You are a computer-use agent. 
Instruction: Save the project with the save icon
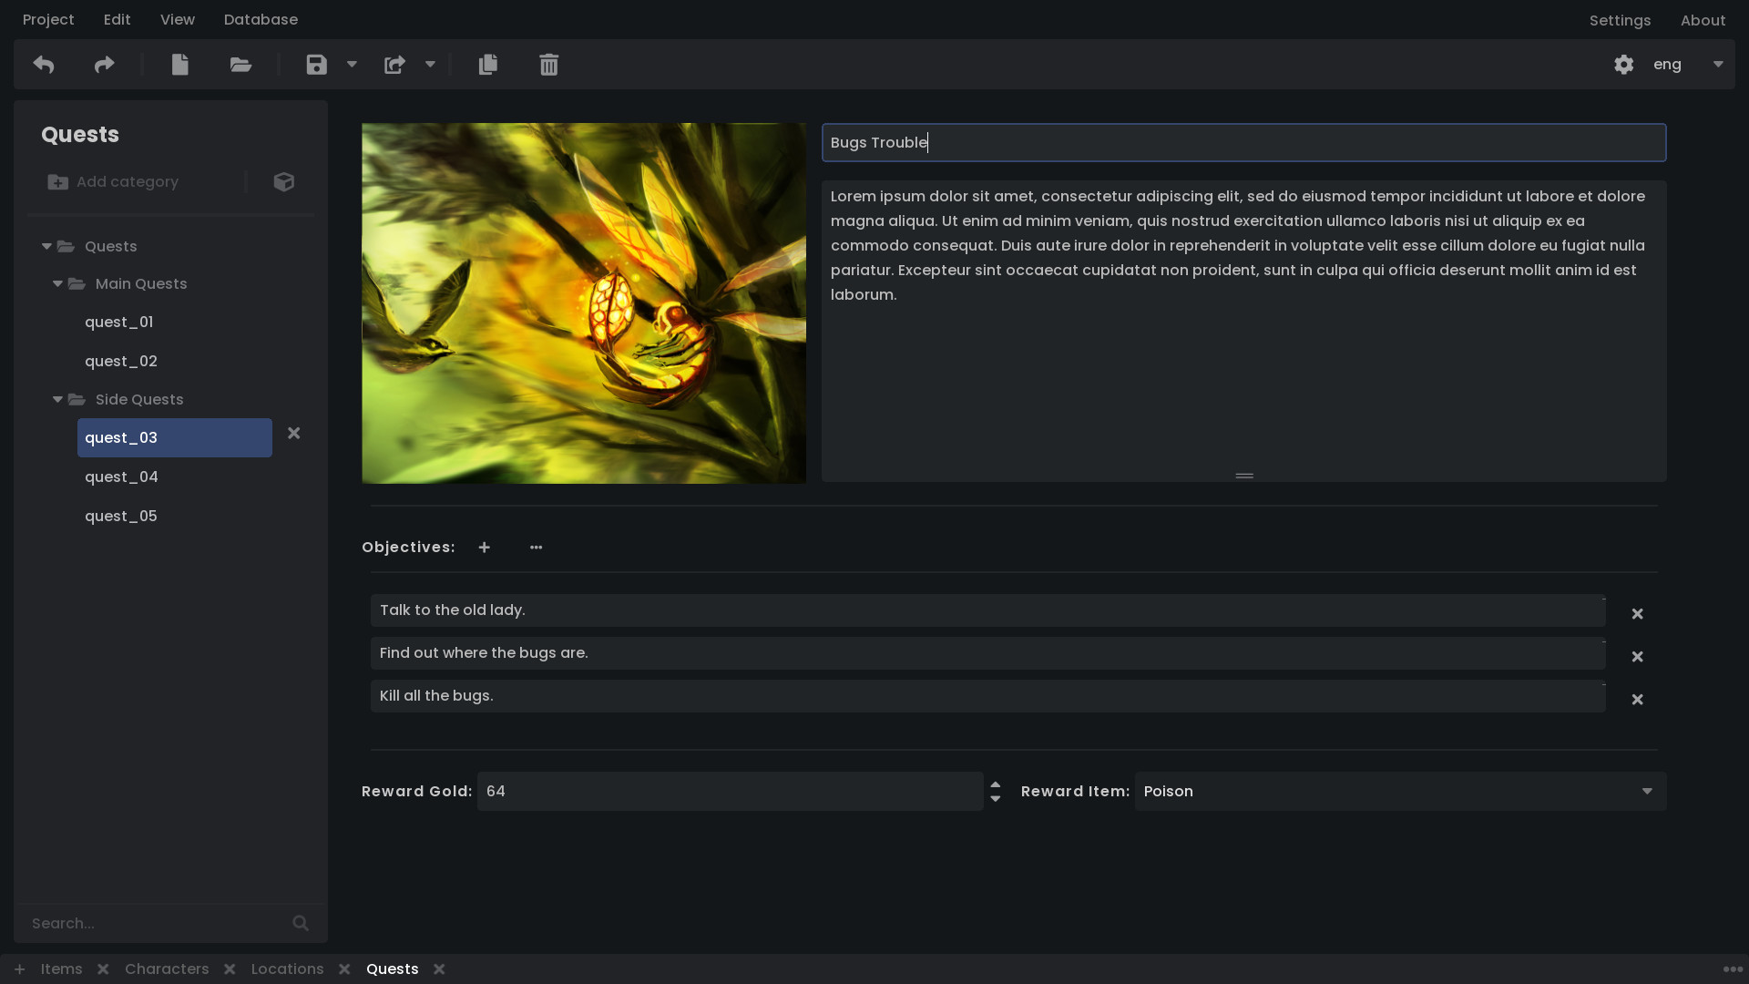tap(315, 64)
